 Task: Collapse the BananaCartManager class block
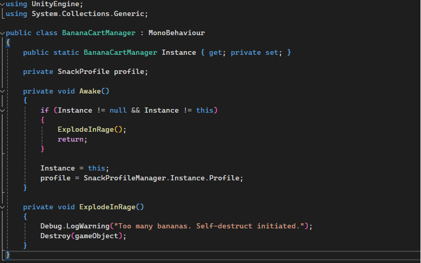(3, 33)
